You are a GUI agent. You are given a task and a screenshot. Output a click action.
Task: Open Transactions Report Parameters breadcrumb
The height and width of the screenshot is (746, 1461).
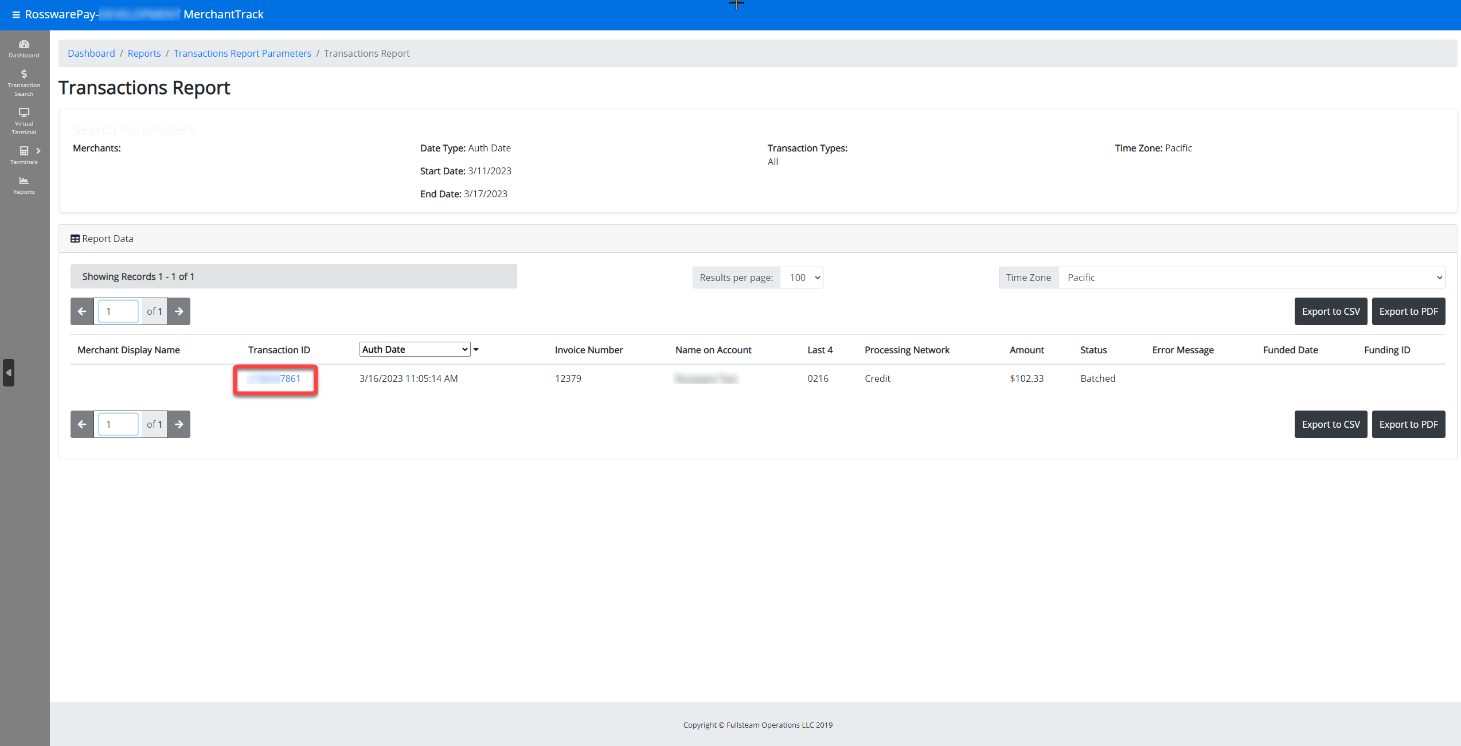coord(242,53)
